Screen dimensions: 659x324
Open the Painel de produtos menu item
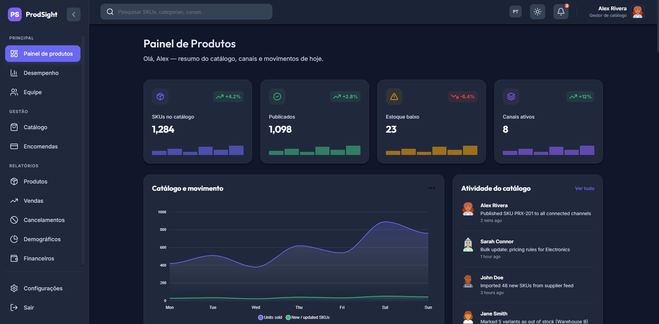point(43,54)
